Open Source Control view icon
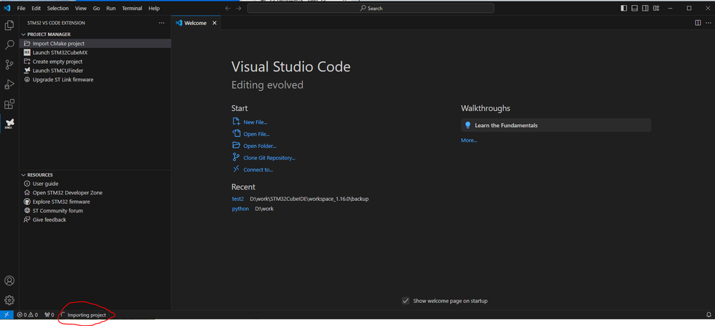This screenshot has width=715, height=326. pyautogui.click(x=9, y=65)
